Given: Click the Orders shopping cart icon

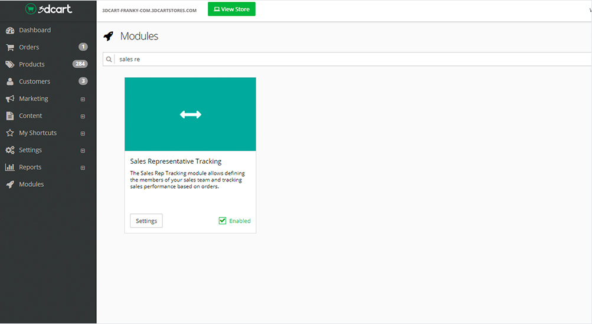Looking at the screenshot, I should click(x=10, y=47).
